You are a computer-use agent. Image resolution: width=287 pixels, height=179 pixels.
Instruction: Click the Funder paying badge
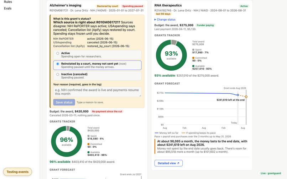click(205, 25)
